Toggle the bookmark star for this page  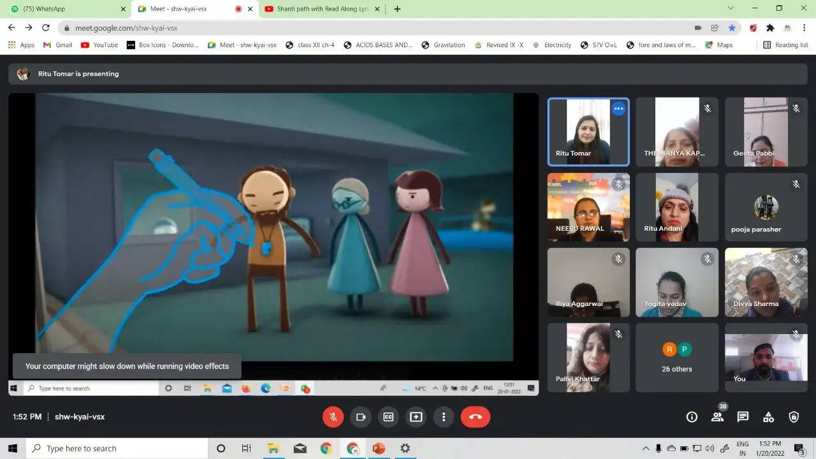[732, 28]
